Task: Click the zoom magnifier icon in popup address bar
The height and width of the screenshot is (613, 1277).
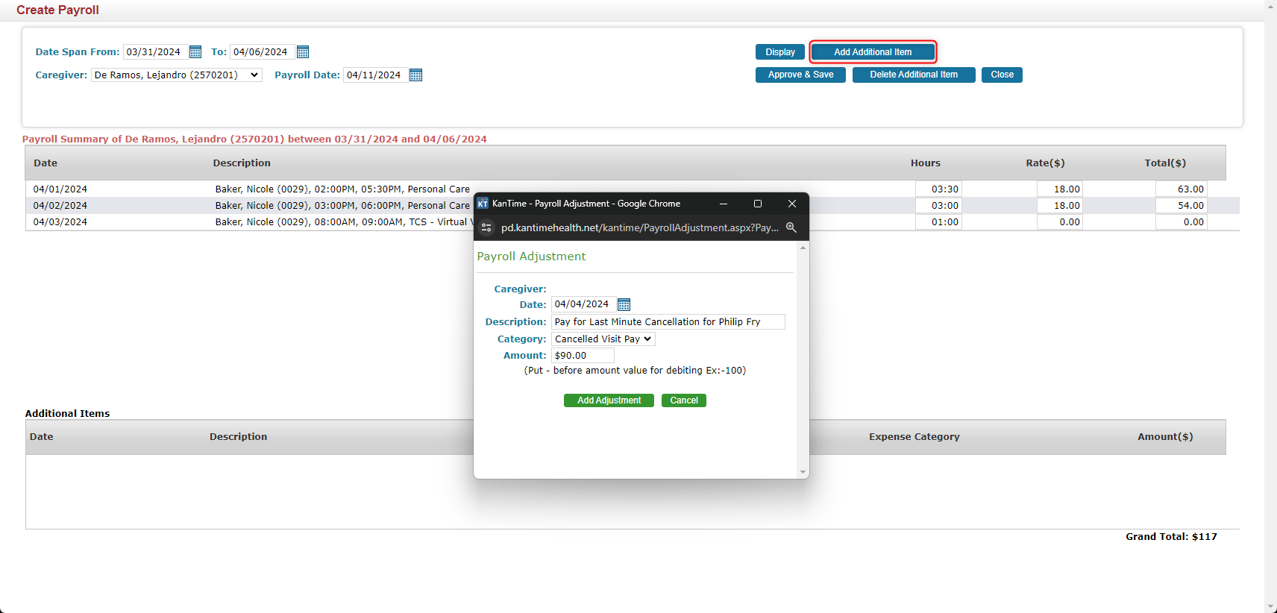Action: click(x=791, y=227)
